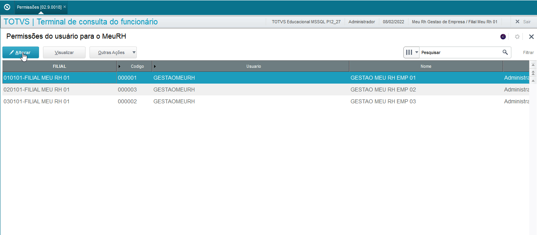Click TOTVS Educacional MSSQL P12_27 status item
This screenshot has width=537, height=235.
[x=306, y=22]
